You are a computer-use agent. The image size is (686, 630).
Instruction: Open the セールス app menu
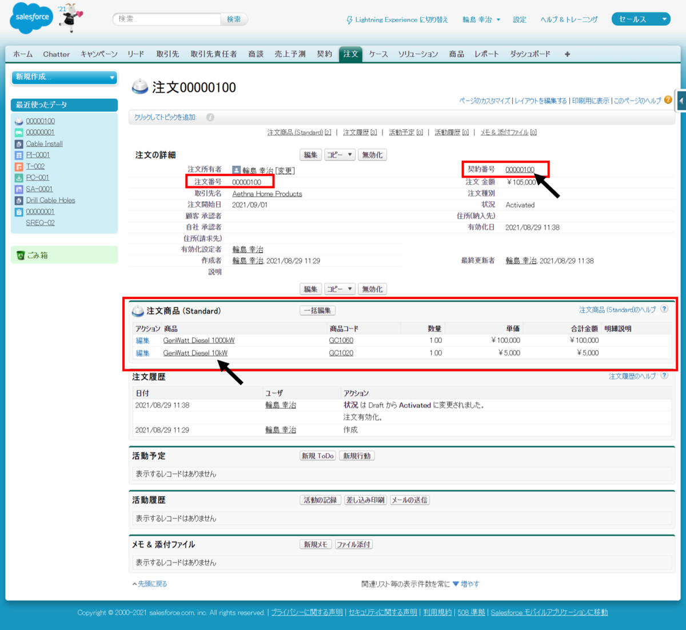640,19
